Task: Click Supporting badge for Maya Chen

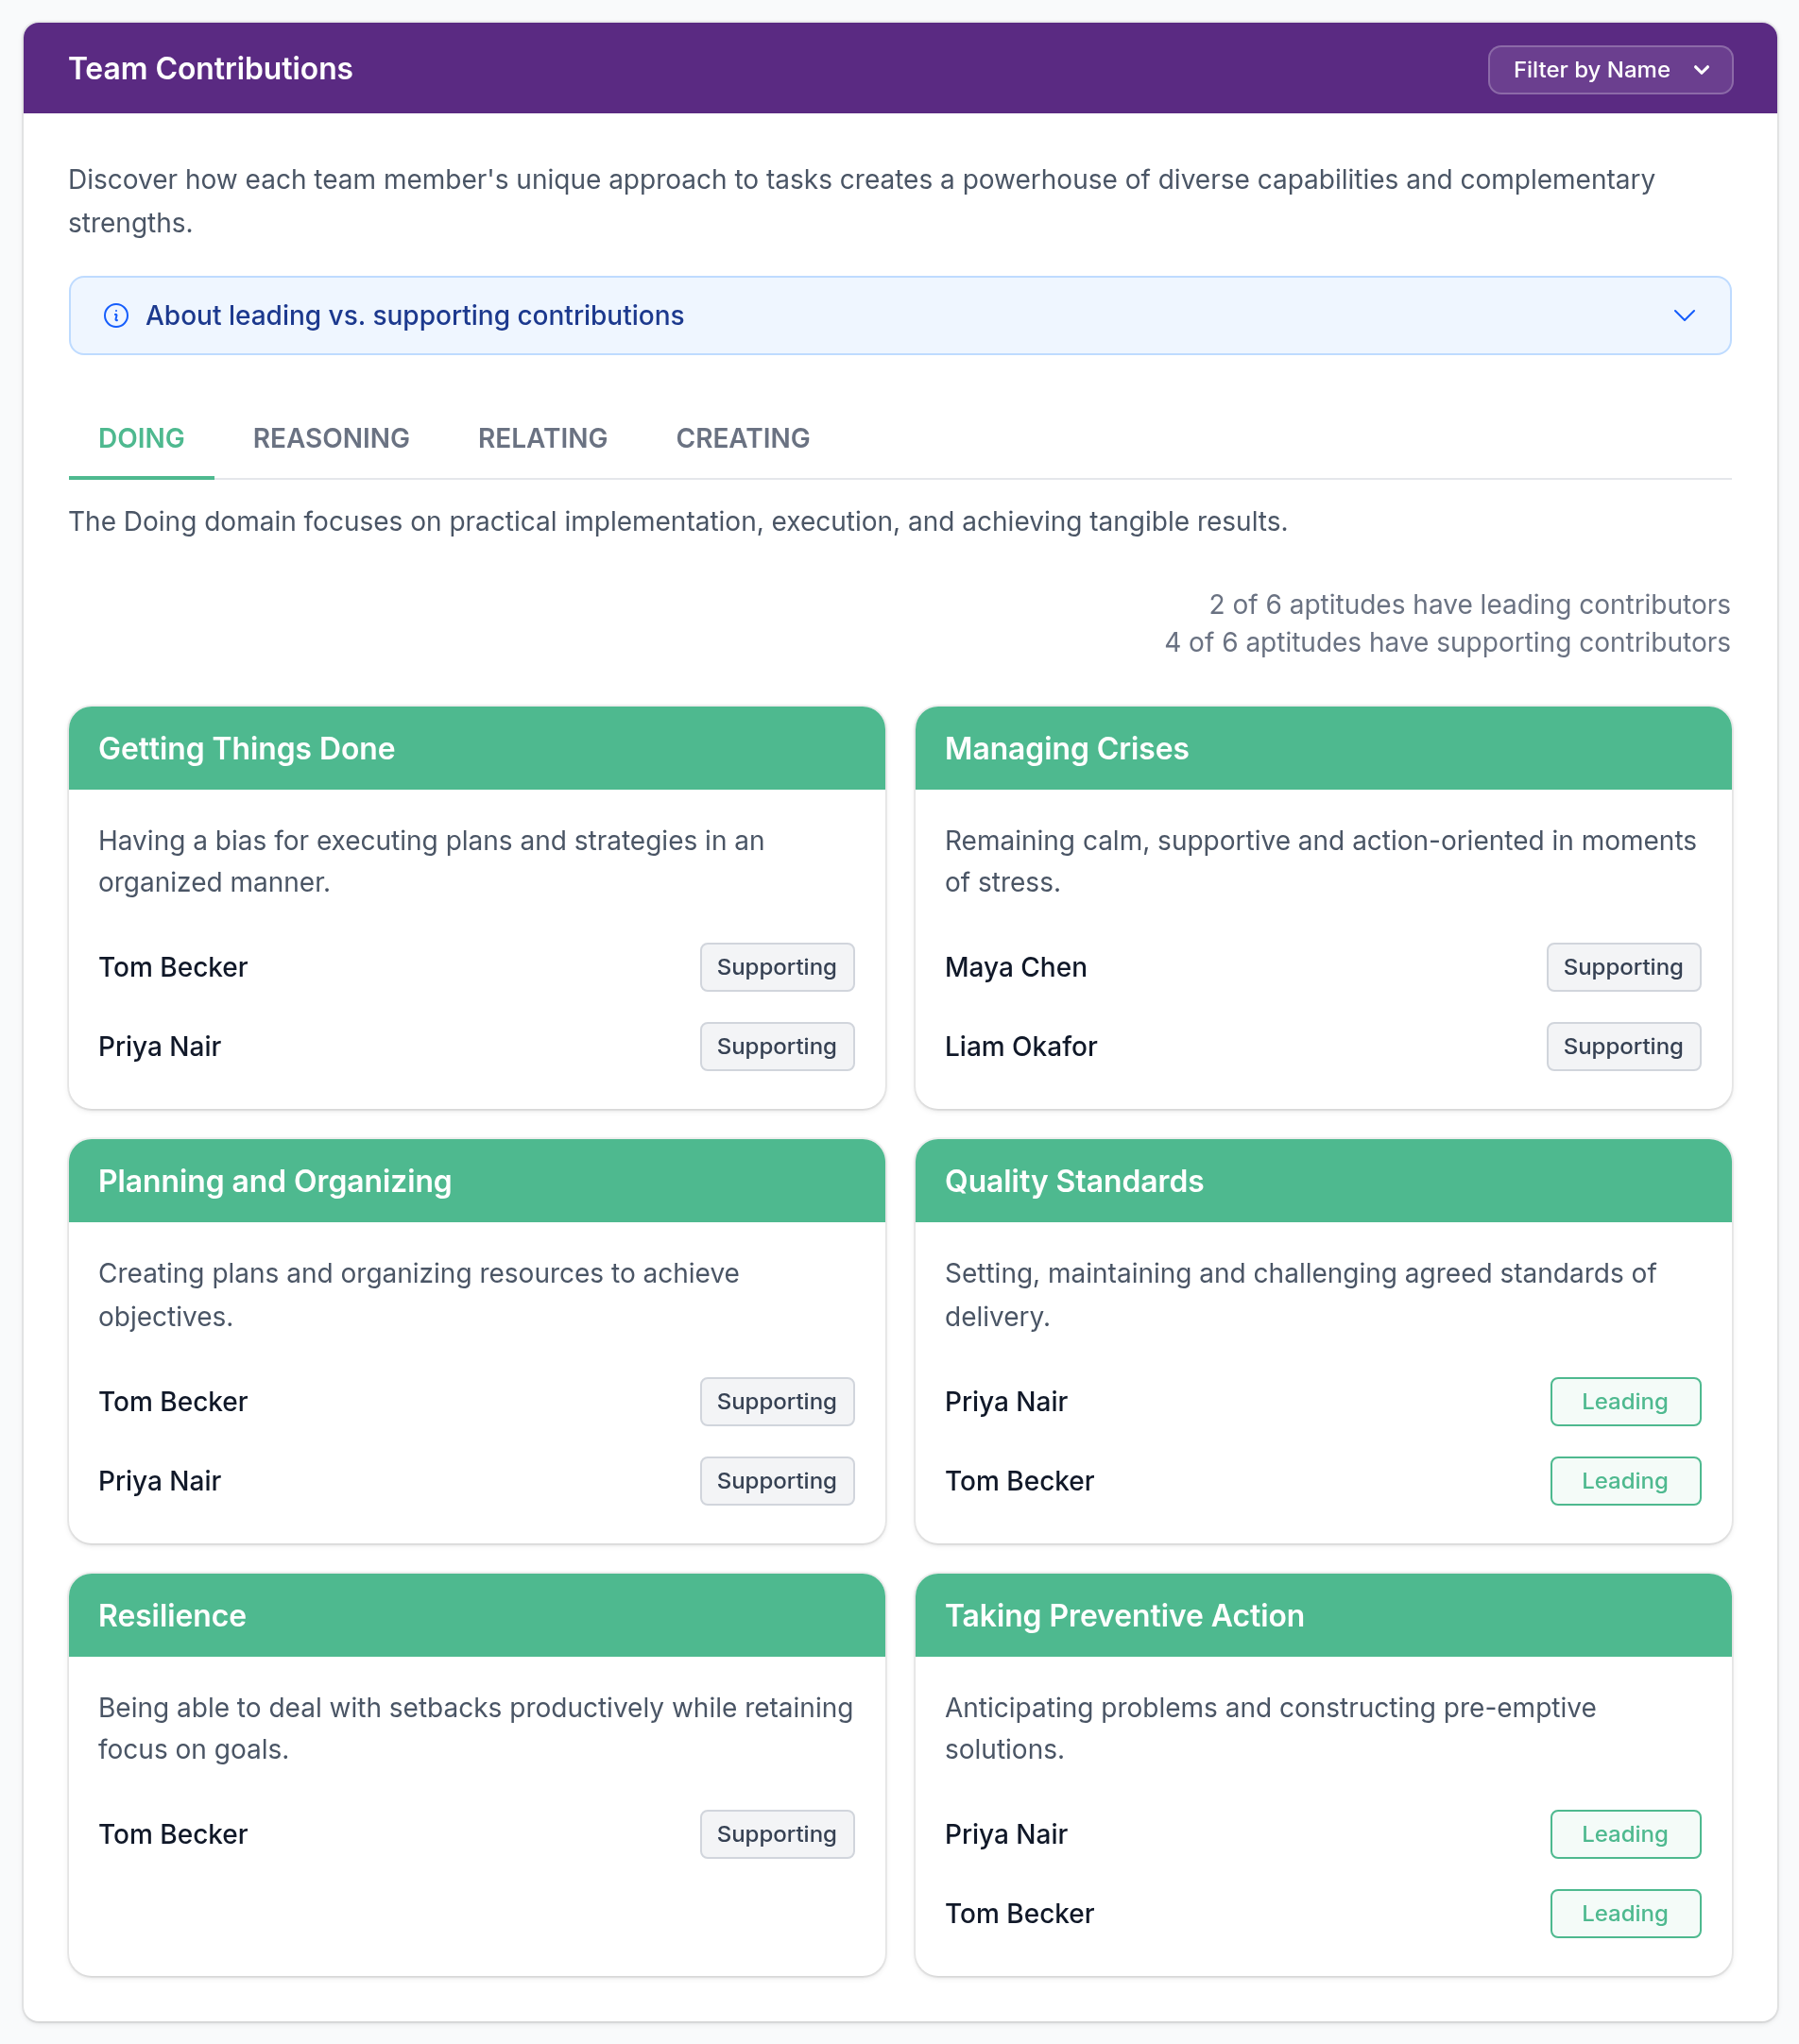Action: pos(1623,967)
